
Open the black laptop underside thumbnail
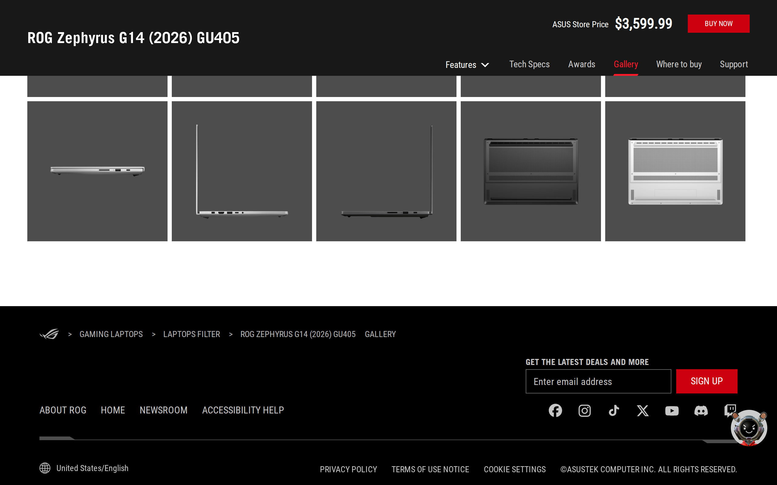click(x=531, y=171)
